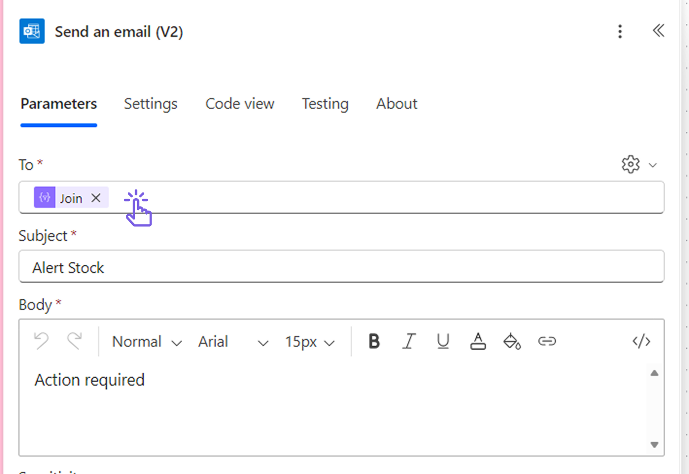This screenshot has height=474, width=689.
Task: Click the gear icon beside To field
Action: [x=630, y=165]
